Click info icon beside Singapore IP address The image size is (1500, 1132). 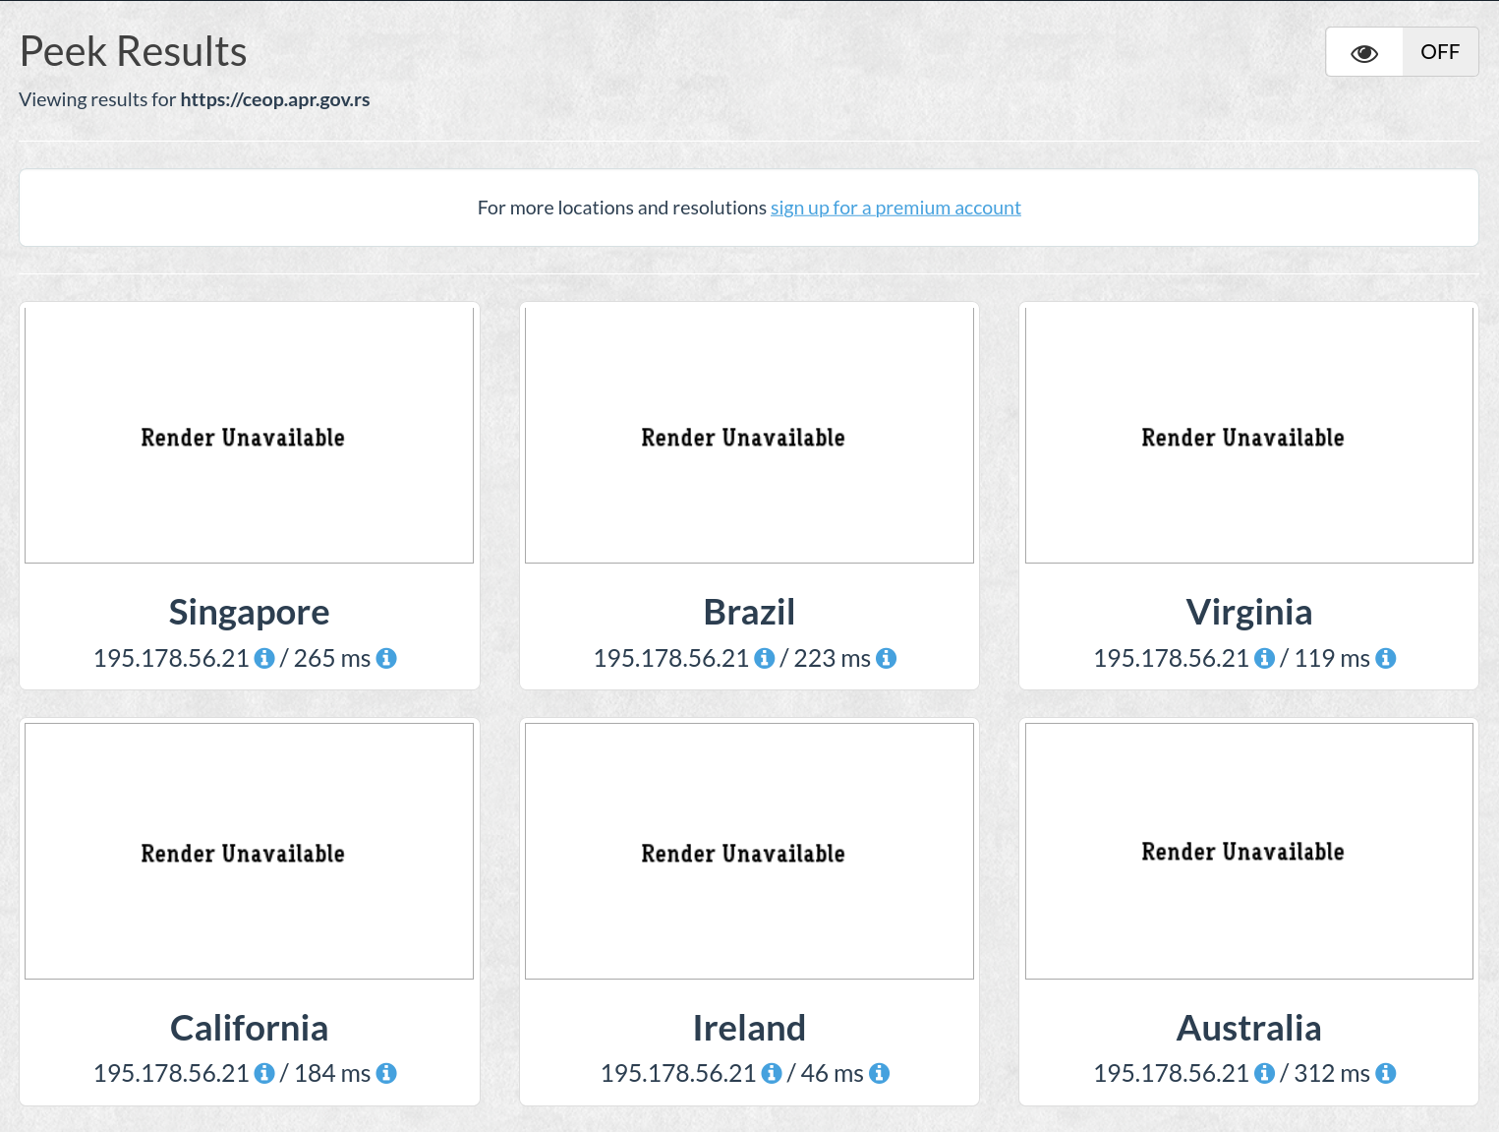click(264, 658)
